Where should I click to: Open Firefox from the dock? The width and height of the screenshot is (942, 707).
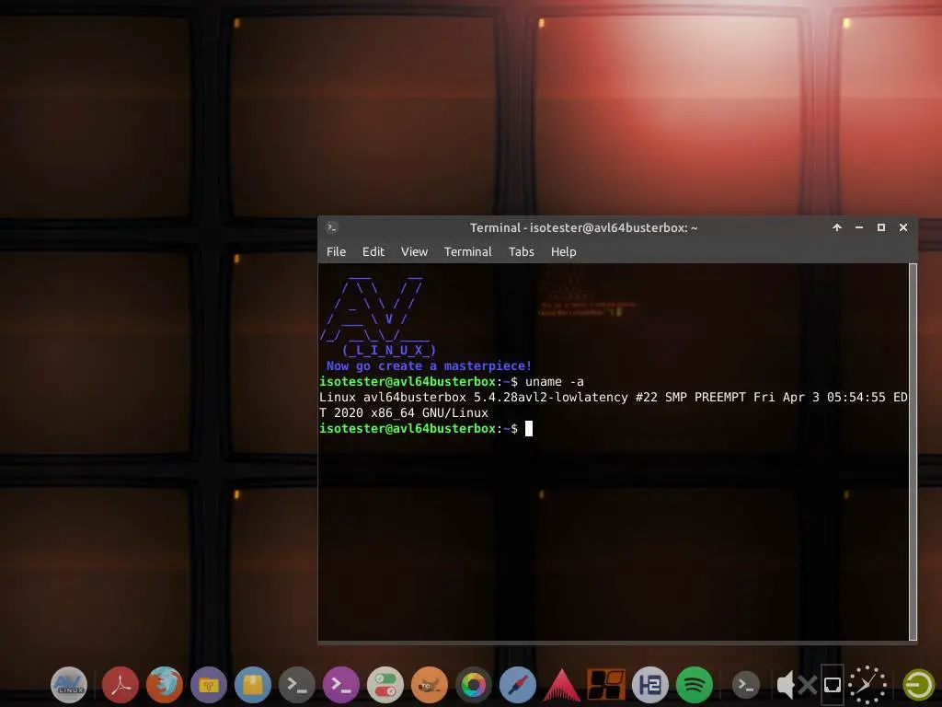pos(165,685)
